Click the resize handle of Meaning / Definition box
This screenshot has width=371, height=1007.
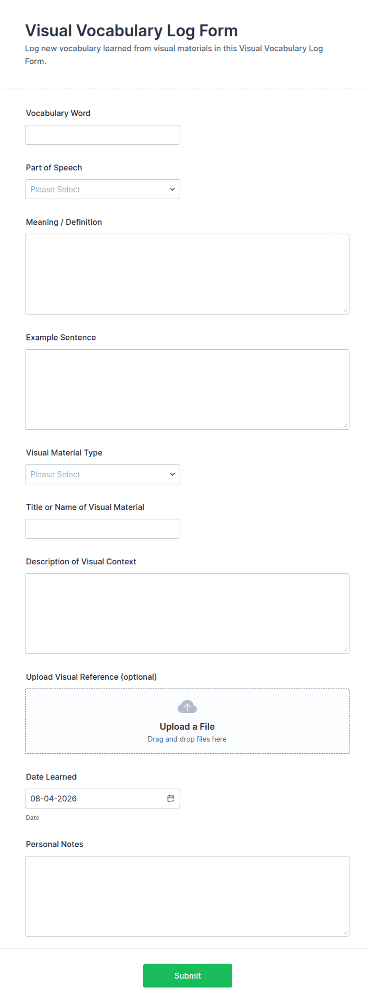(345, 310)
